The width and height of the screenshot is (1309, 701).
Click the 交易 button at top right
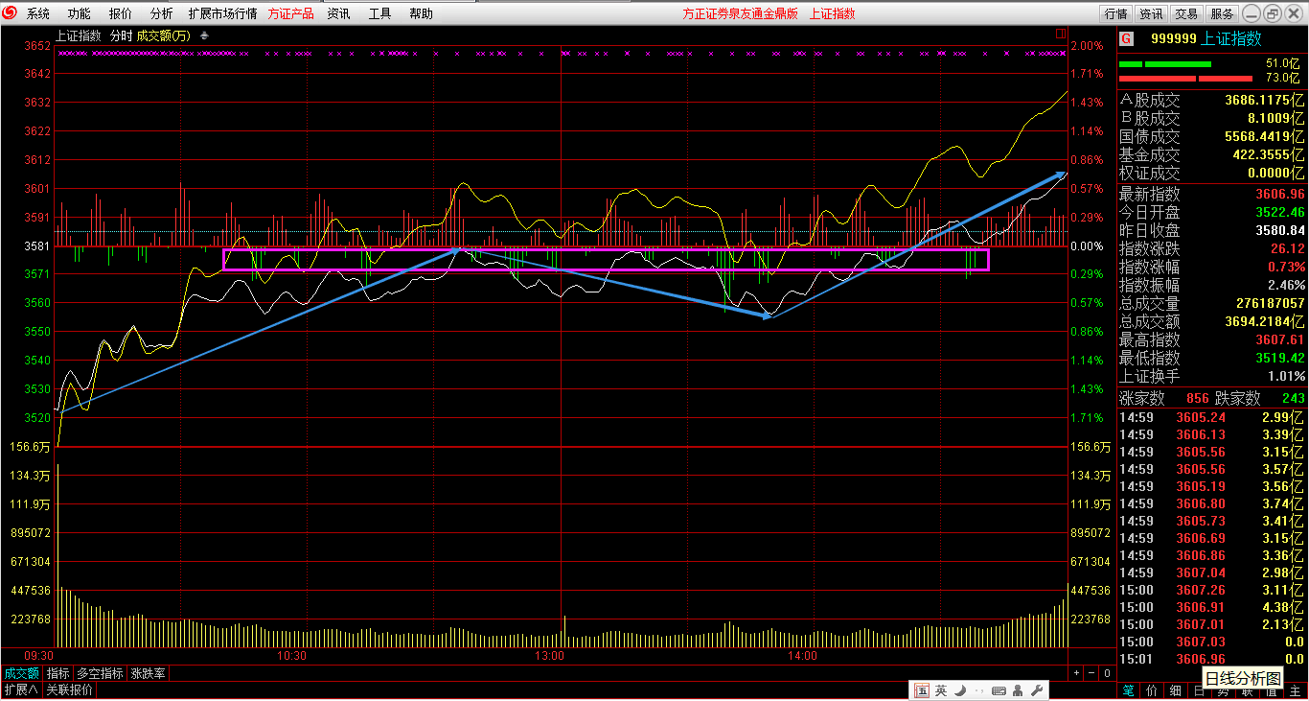tap(1186, 13)
